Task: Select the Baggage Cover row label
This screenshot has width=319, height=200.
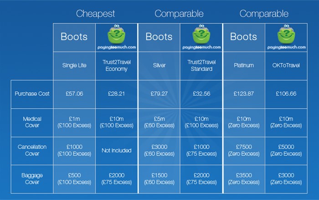Action: [32, 179]
